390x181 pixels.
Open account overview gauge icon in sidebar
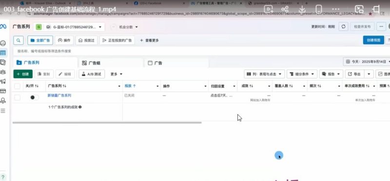click(x=3, y=43)
